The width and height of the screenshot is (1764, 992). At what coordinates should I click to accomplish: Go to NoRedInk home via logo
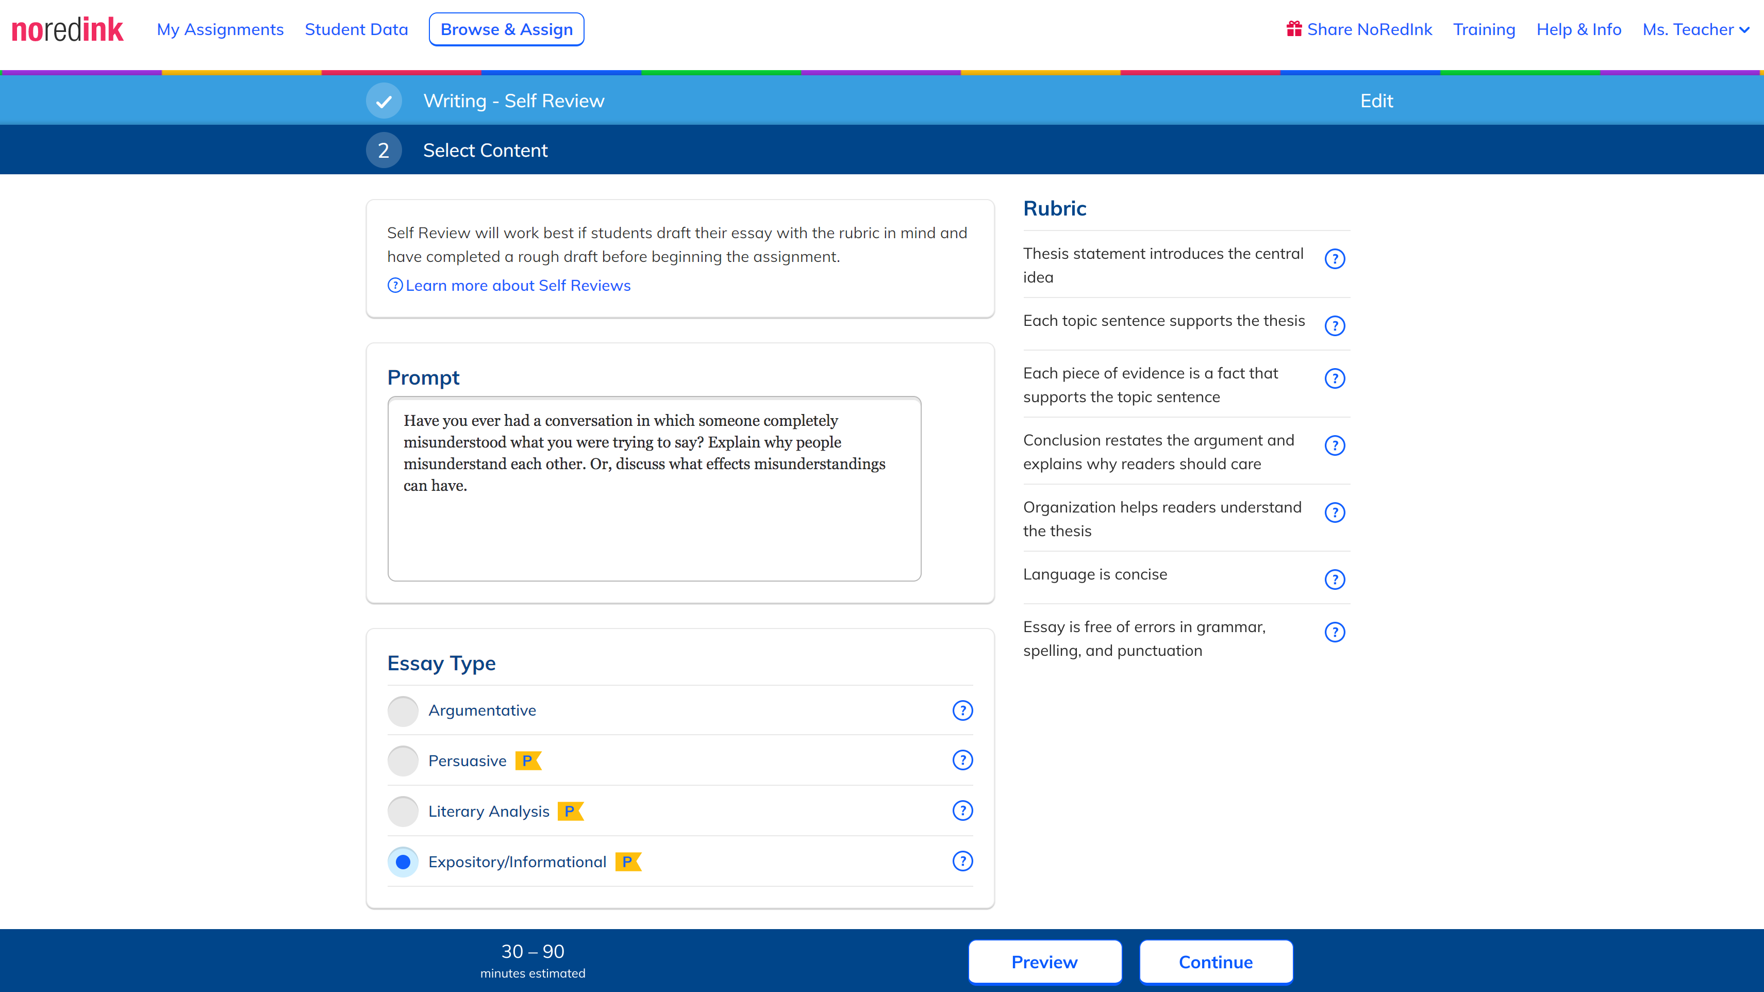[67, 29]
